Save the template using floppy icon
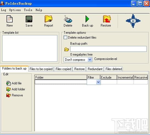The height and width of the screenshot is (135, 150). 29,19
